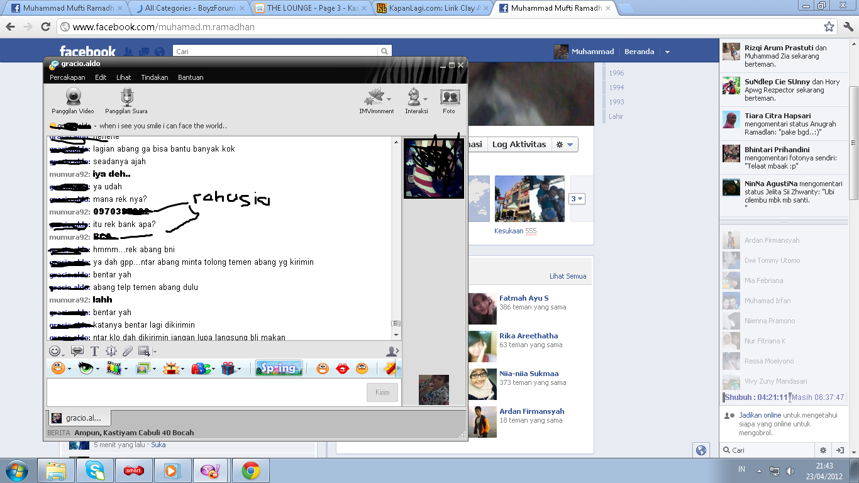Open Yahoo Messenger taskbar icon
This screenshot has width=859, height=483.
(211, 470)
